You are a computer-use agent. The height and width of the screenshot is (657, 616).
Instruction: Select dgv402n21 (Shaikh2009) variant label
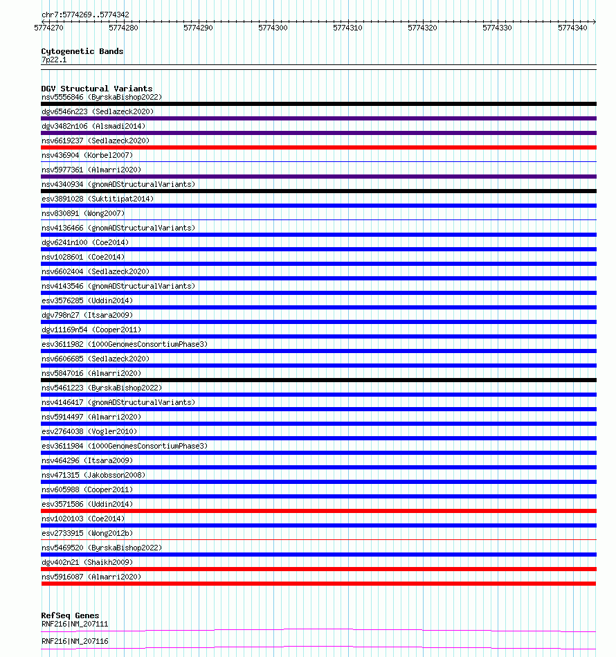(87, 562)
